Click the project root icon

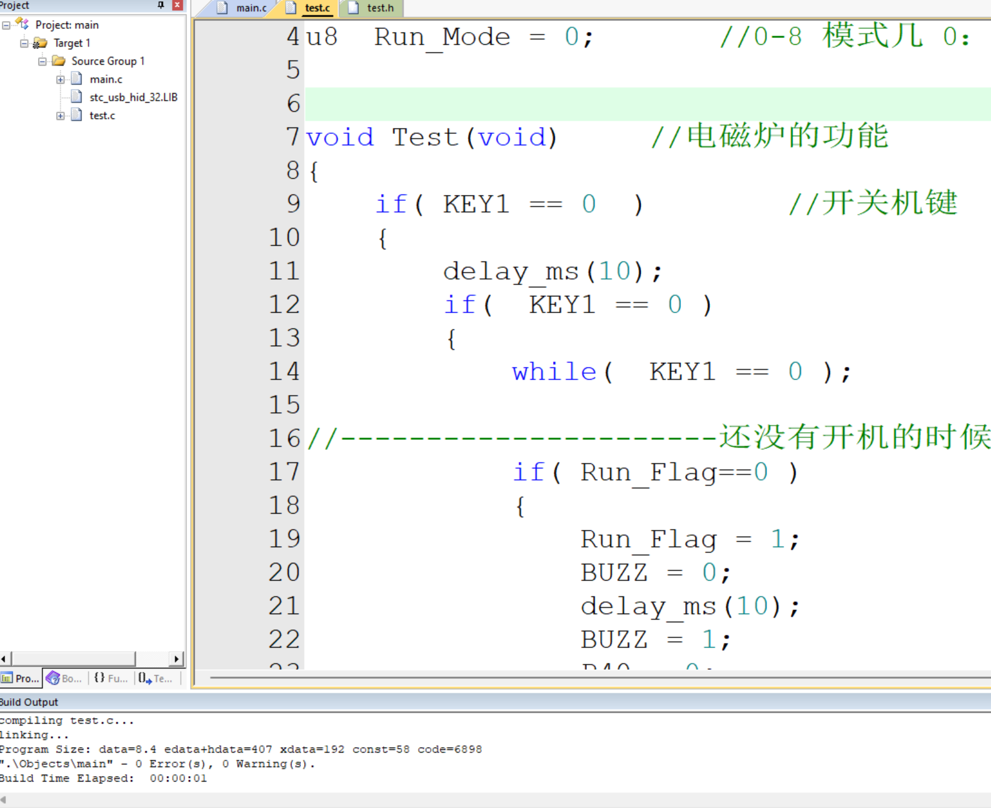[22, 24]
